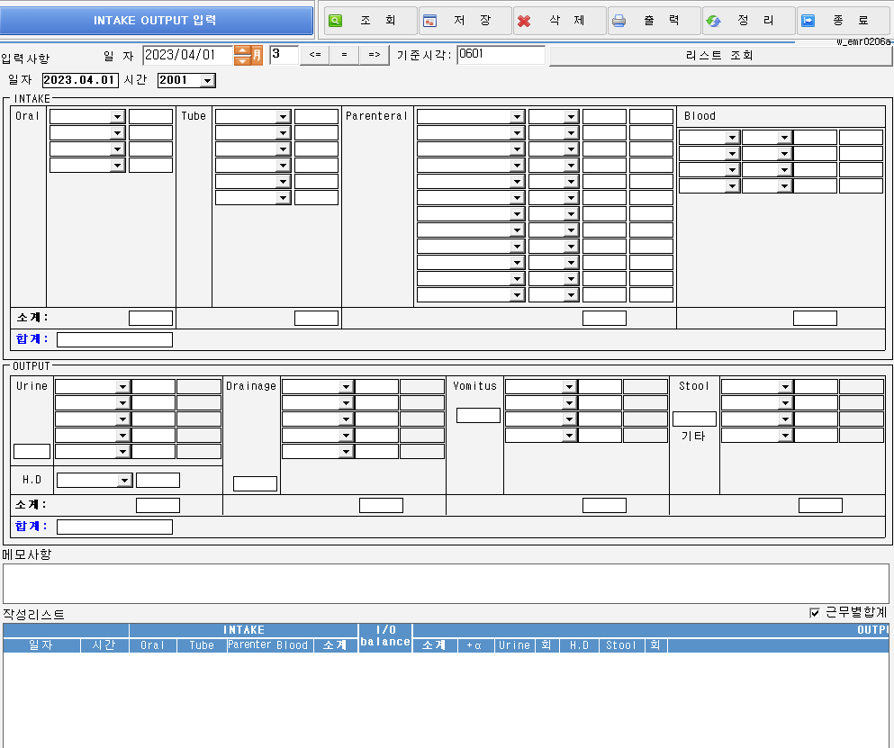Click the H.D amount field
This screenshot has width=894, height=748.
(158, 480)
